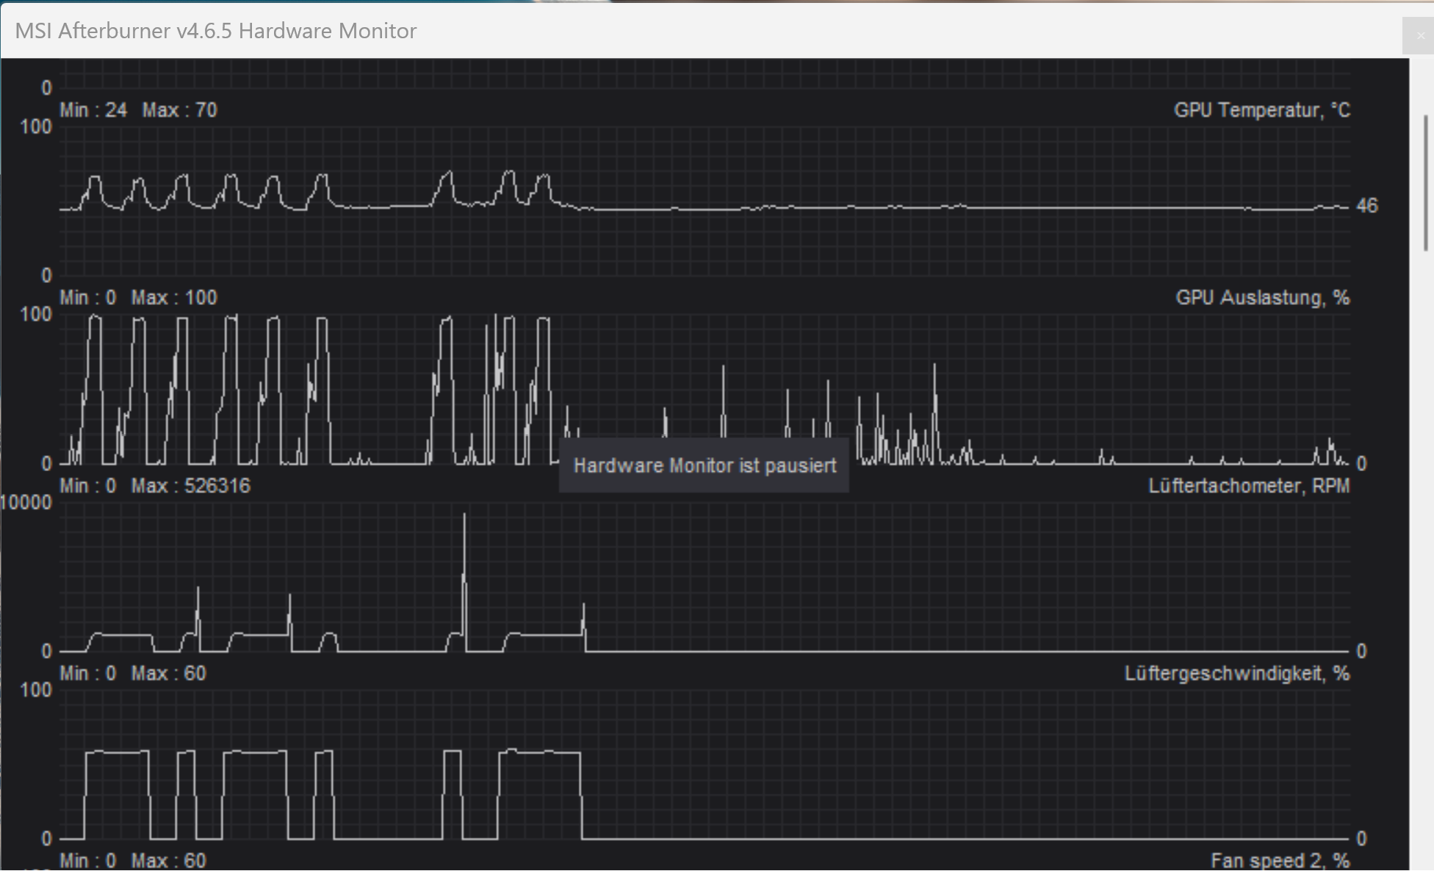
Task: Click current GPU Auslastung value 0 at right
Action: [1361, 464]
